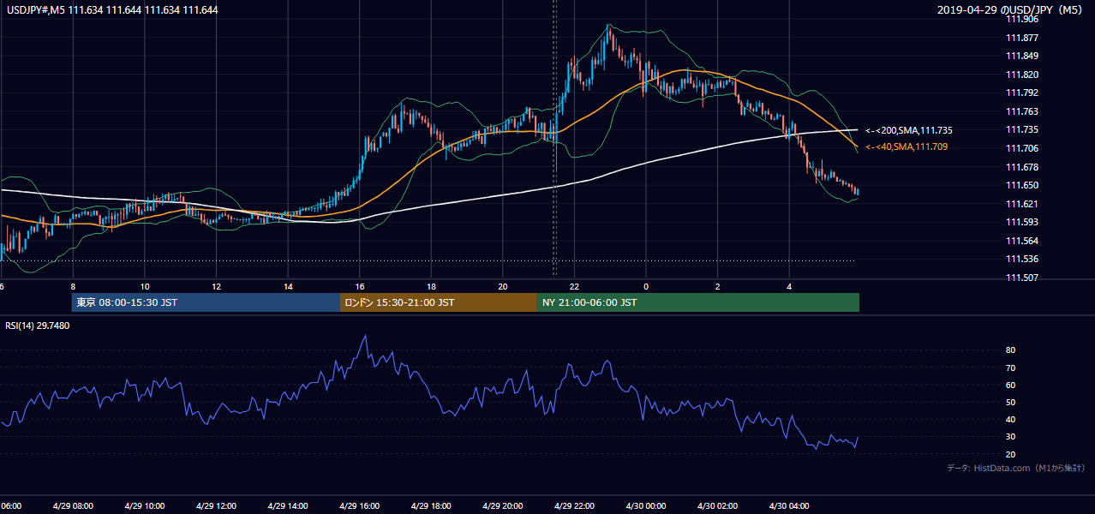This screenshot has width=1095, height=514.
Task: Click the HistData.com data source credit
Action: [x=1015, y=468]
